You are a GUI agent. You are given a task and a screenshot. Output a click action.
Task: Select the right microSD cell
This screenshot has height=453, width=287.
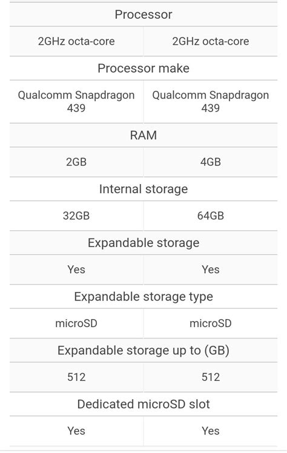(x=211, y=323)
